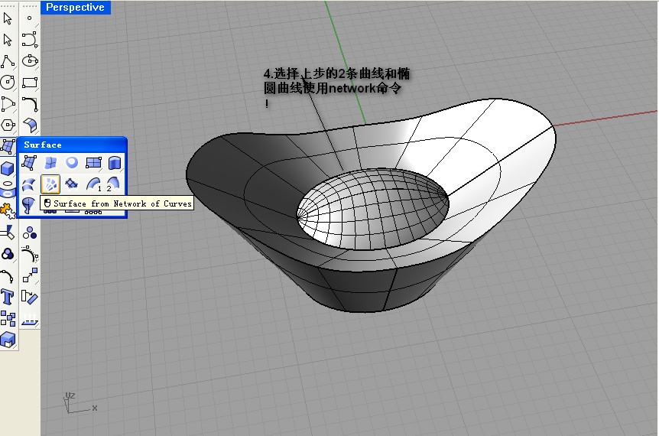This screenshot has height=436, width=659.
Task: Choose the Circle tool
Action: coord(8,82)
